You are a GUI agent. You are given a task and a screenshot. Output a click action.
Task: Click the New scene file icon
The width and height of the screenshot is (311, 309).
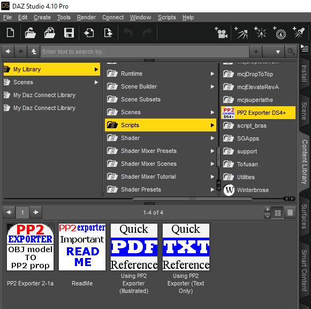(x=10, y=33)
